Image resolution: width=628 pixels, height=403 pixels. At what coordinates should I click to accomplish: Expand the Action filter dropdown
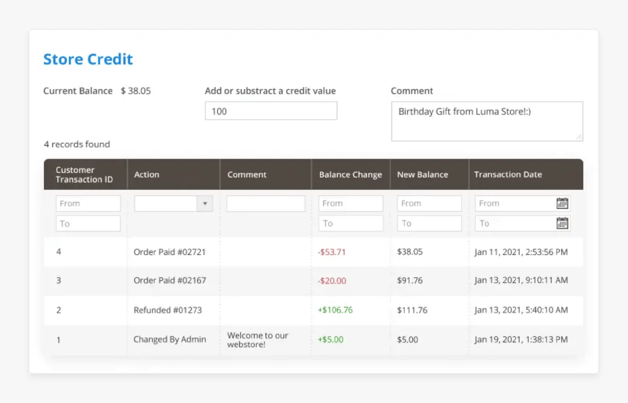coord(205,203)
